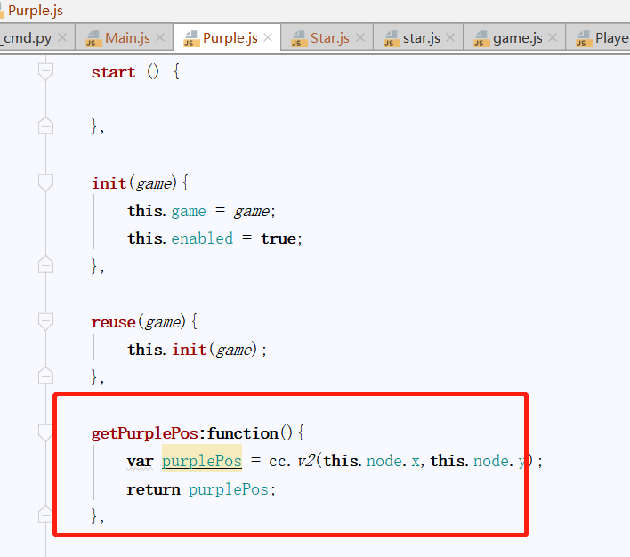Click the Purple.js breadcrumb title
Viewport: 630px width, 557px height.
pos(36,10)
